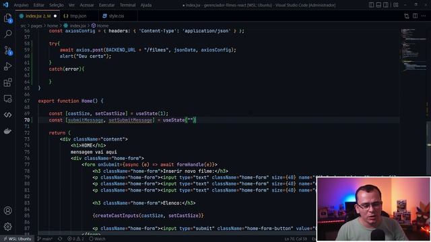The height and width of the screenshot is (242, 431).
Task: Click the <h1>HOME</h1> line
Action: pyautogui.click(x=88, y=145)
